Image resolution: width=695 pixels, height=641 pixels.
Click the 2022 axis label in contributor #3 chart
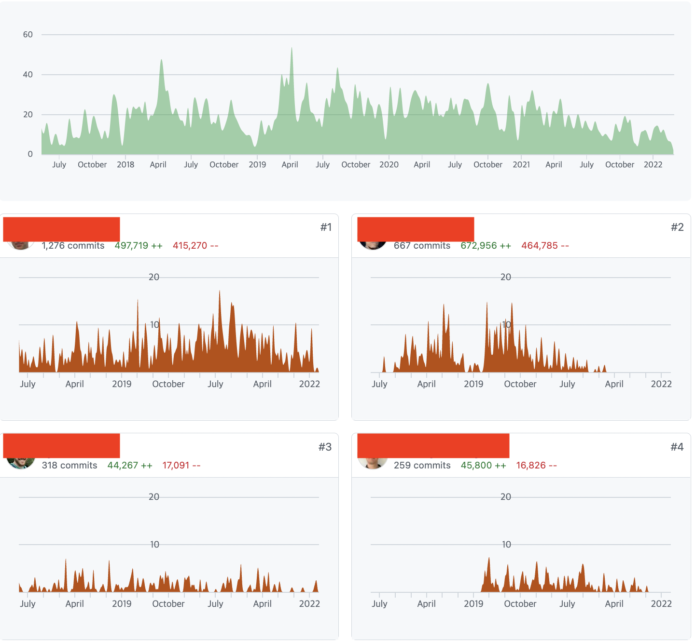click(309, 604)
